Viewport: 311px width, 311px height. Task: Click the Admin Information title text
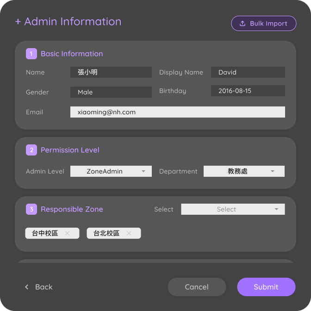tap(73, 21)
